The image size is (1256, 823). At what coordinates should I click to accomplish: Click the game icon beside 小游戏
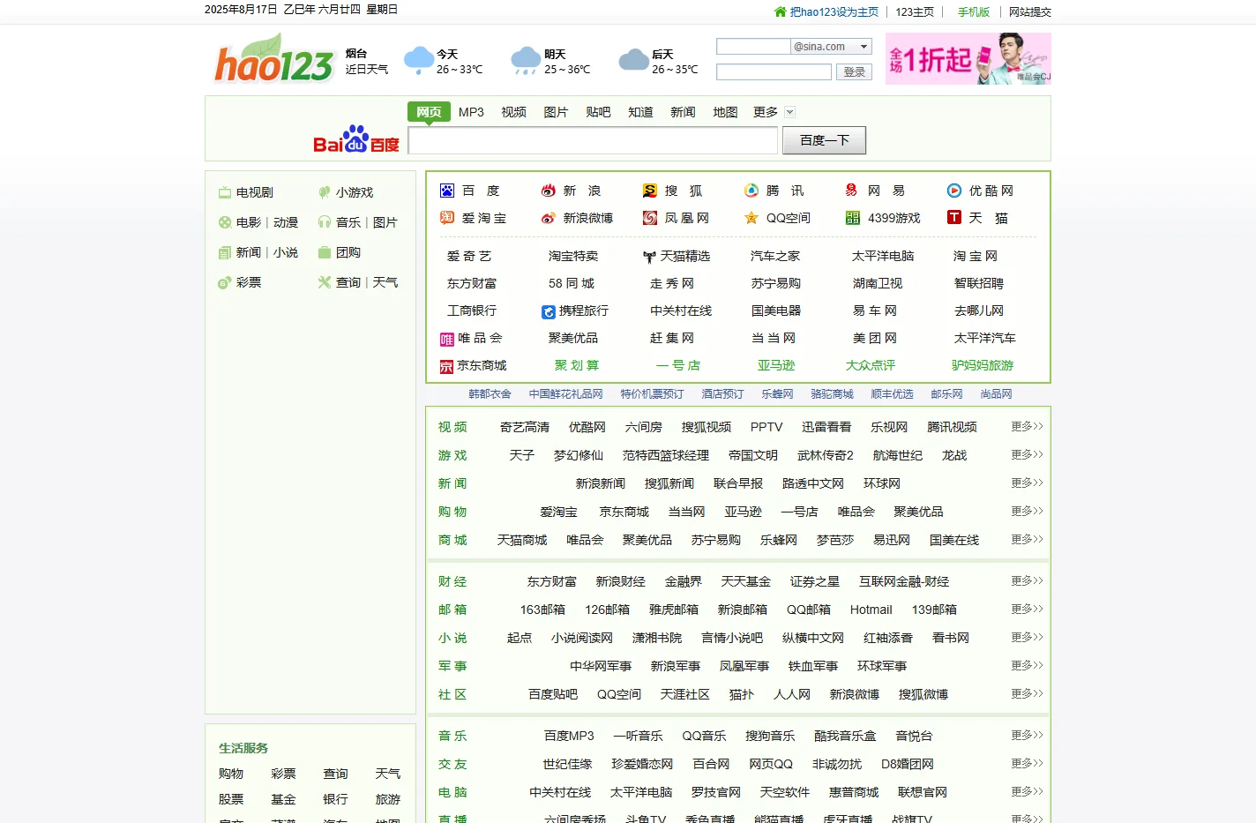coord(325,192)
